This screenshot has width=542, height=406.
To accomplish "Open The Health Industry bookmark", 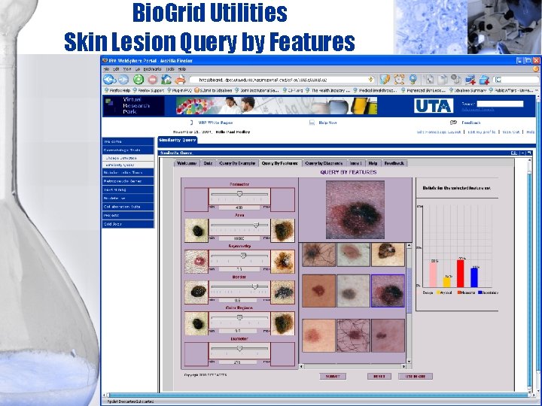I will [x=328, y=90].
